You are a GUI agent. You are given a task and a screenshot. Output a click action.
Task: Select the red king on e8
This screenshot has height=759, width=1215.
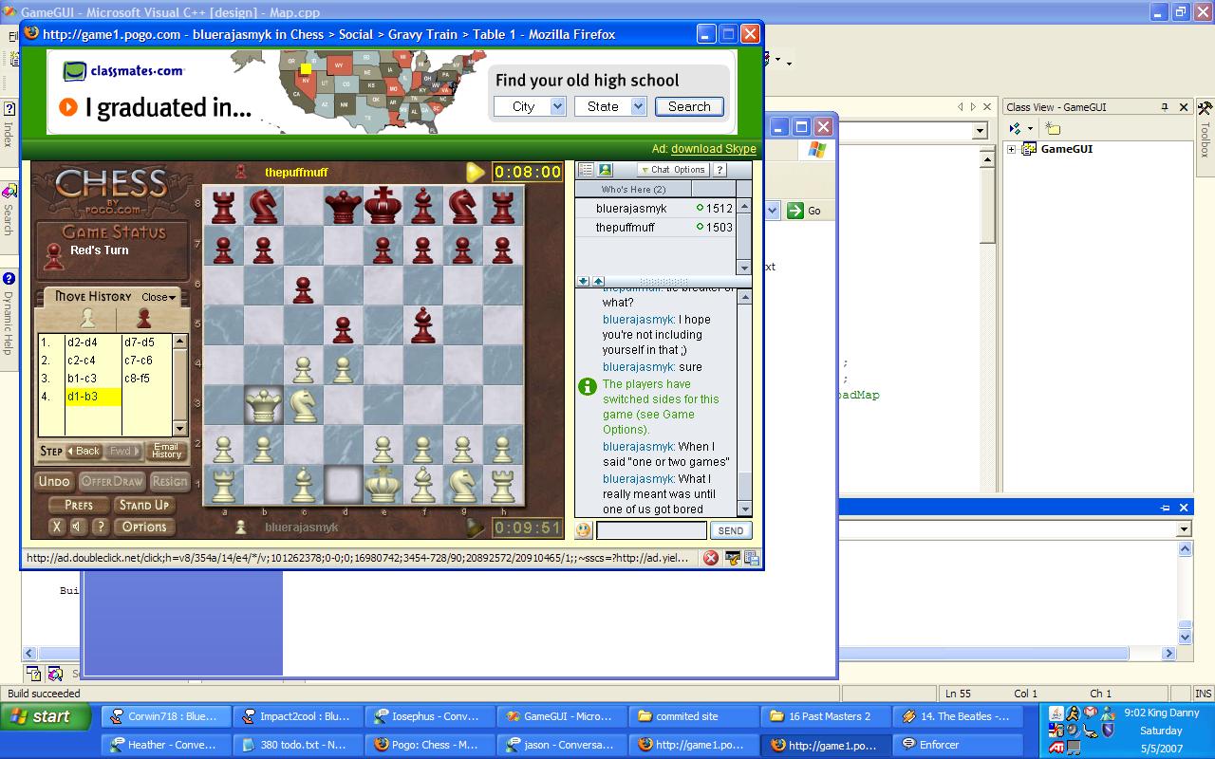383,206
